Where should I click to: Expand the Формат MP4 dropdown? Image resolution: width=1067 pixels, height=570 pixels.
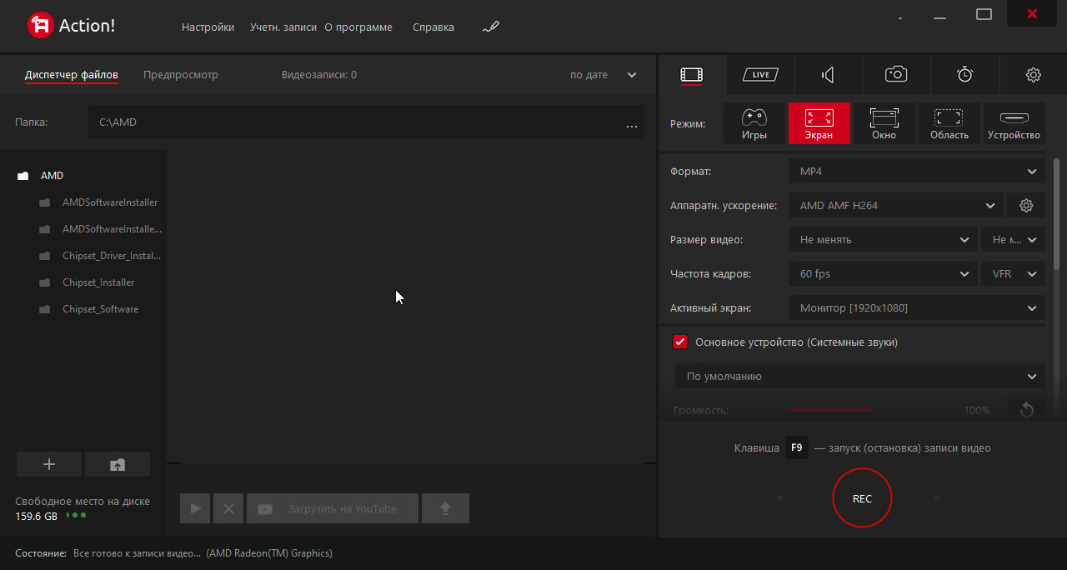pyautogui.click(x=916, y=172)
